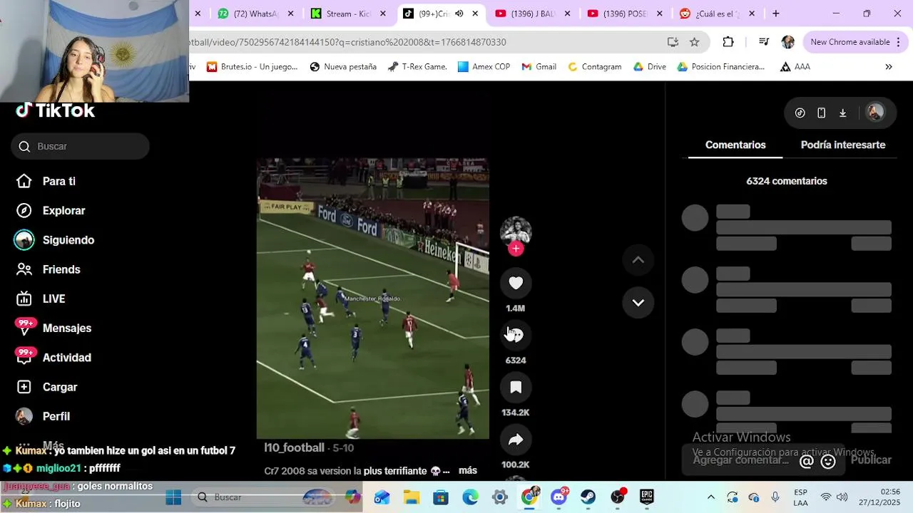Open l10_football username link

pyautogui.click(x=294, y=447)
